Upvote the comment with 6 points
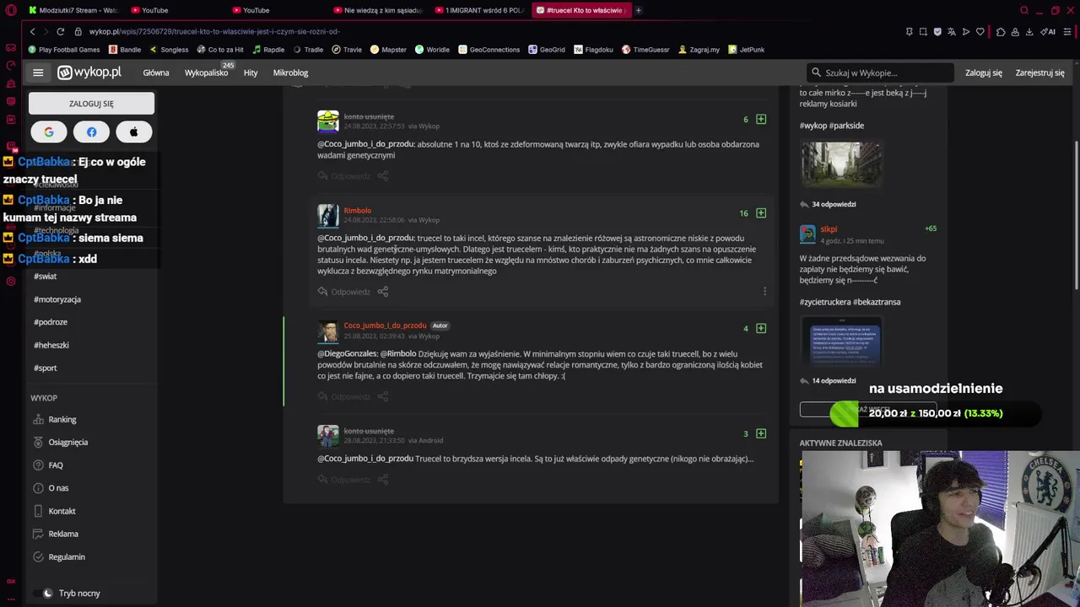 (x=761, y=120)
